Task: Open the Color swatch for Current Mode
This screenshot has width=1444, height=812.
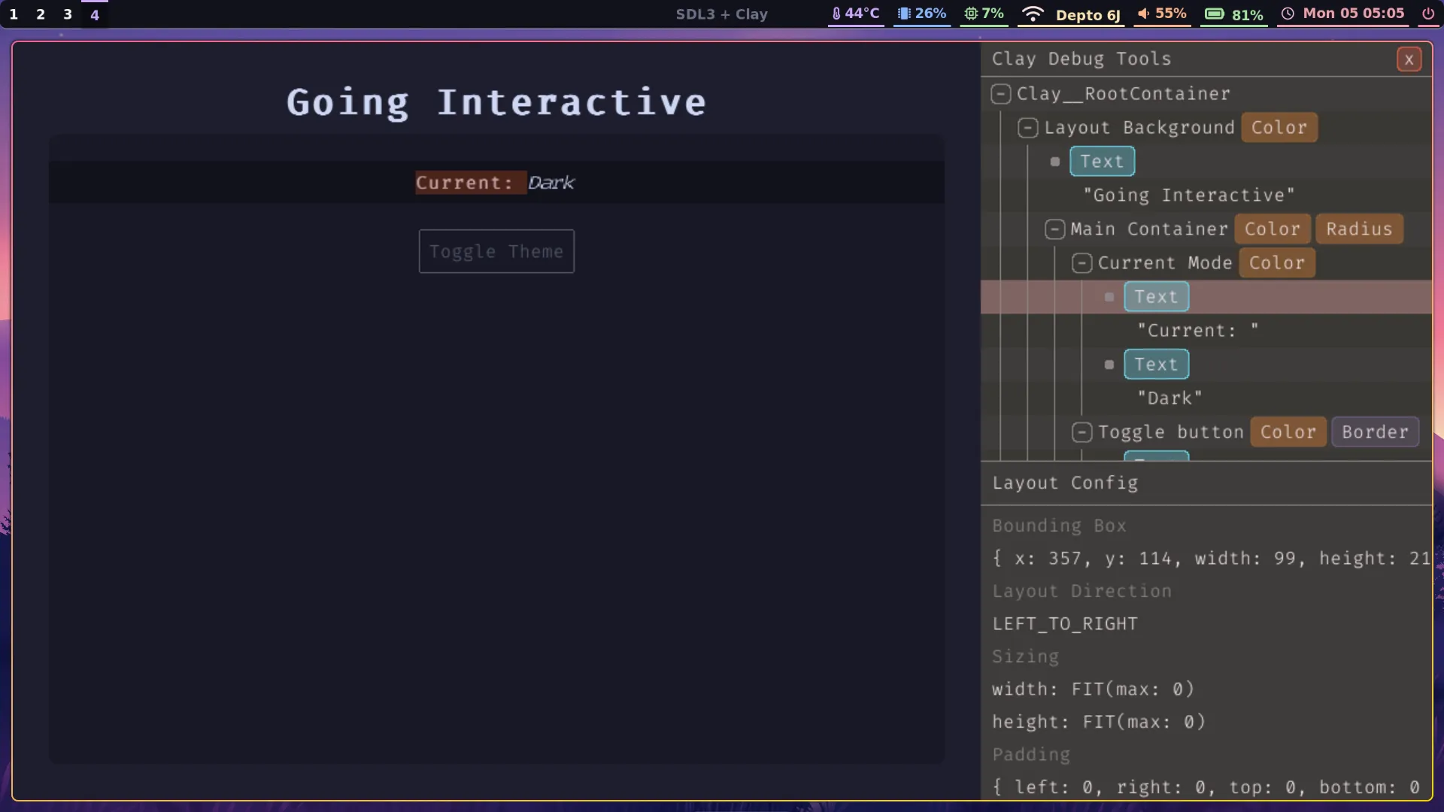Action: (1276, 262)
